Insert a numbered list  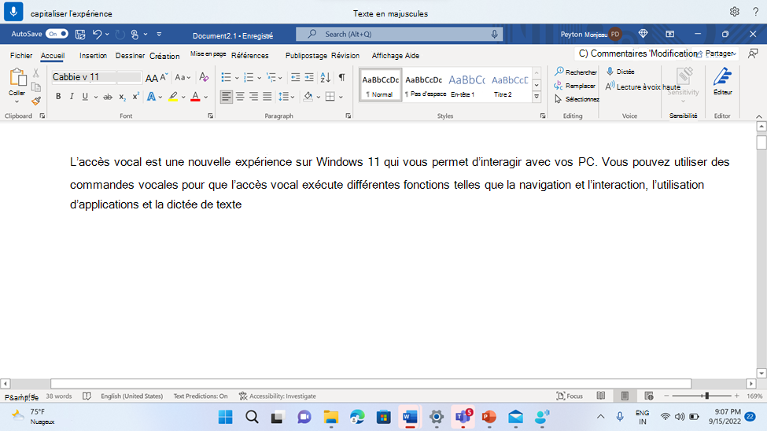pyautogui.click(x=249, y=77)
